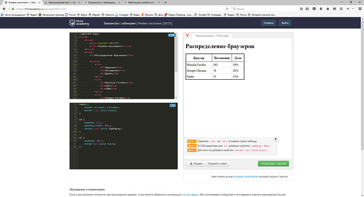Open 'Знакомство с таблицами' breadcrumb link
The width and height of the screenshot is (364, 197).
click(x=119, y=23)
